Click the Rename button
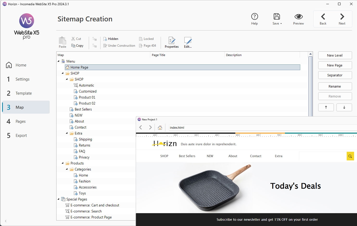Screen dimensions: 357x226 335,86
